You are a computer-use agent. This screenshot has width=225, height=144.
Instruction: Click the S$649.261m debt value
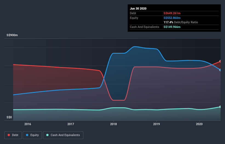172,13
